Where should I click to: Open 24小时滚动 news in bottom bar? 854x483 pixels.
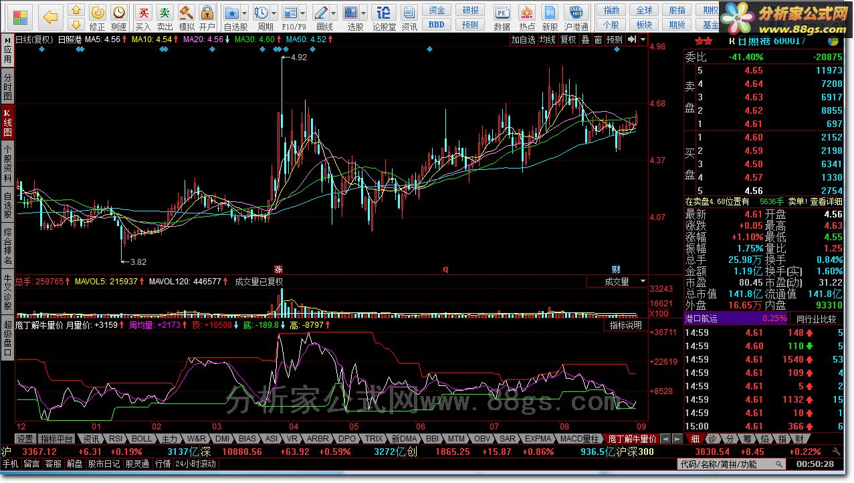[x=195, y=464]
